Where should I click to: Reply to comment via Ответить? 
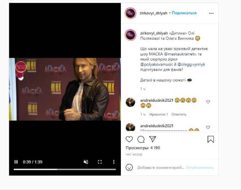[x=179, y=115]
